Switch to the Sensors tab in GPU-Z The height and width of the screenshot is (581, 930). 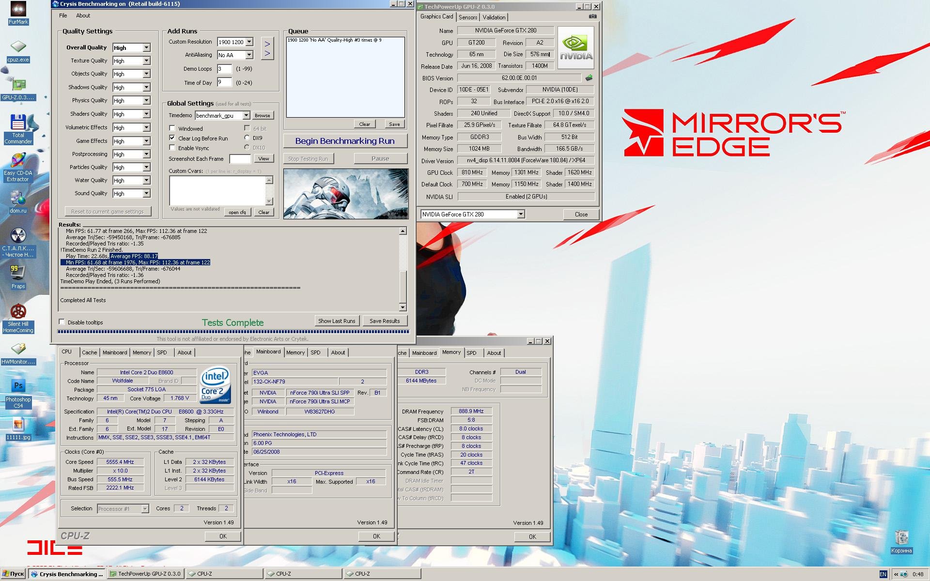(468, 17)
